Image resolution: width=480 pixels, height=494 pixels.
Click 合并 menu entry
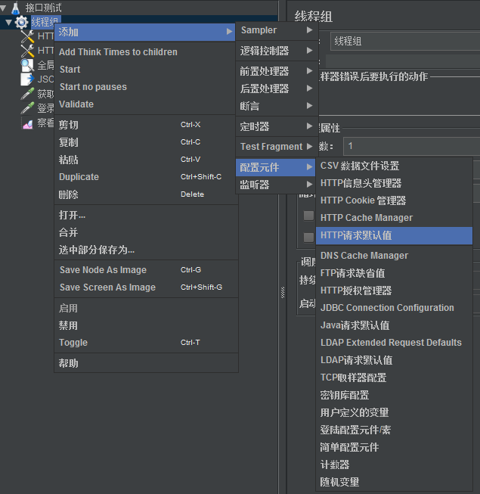[146, 232]
